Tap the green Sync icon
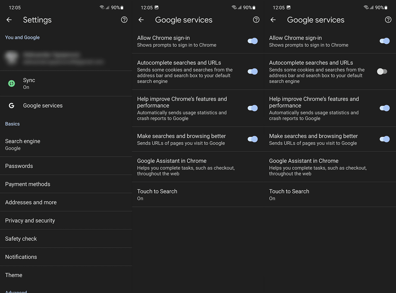This screenshot has height=293, width=396. click(11, 84)
